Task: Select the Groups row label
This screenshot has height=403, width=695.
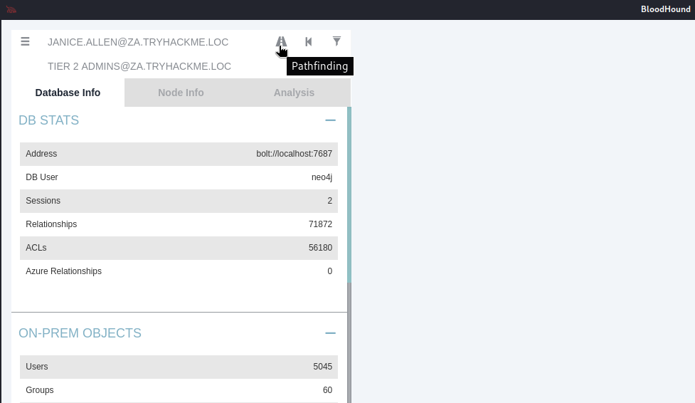Action: [39, 390]
